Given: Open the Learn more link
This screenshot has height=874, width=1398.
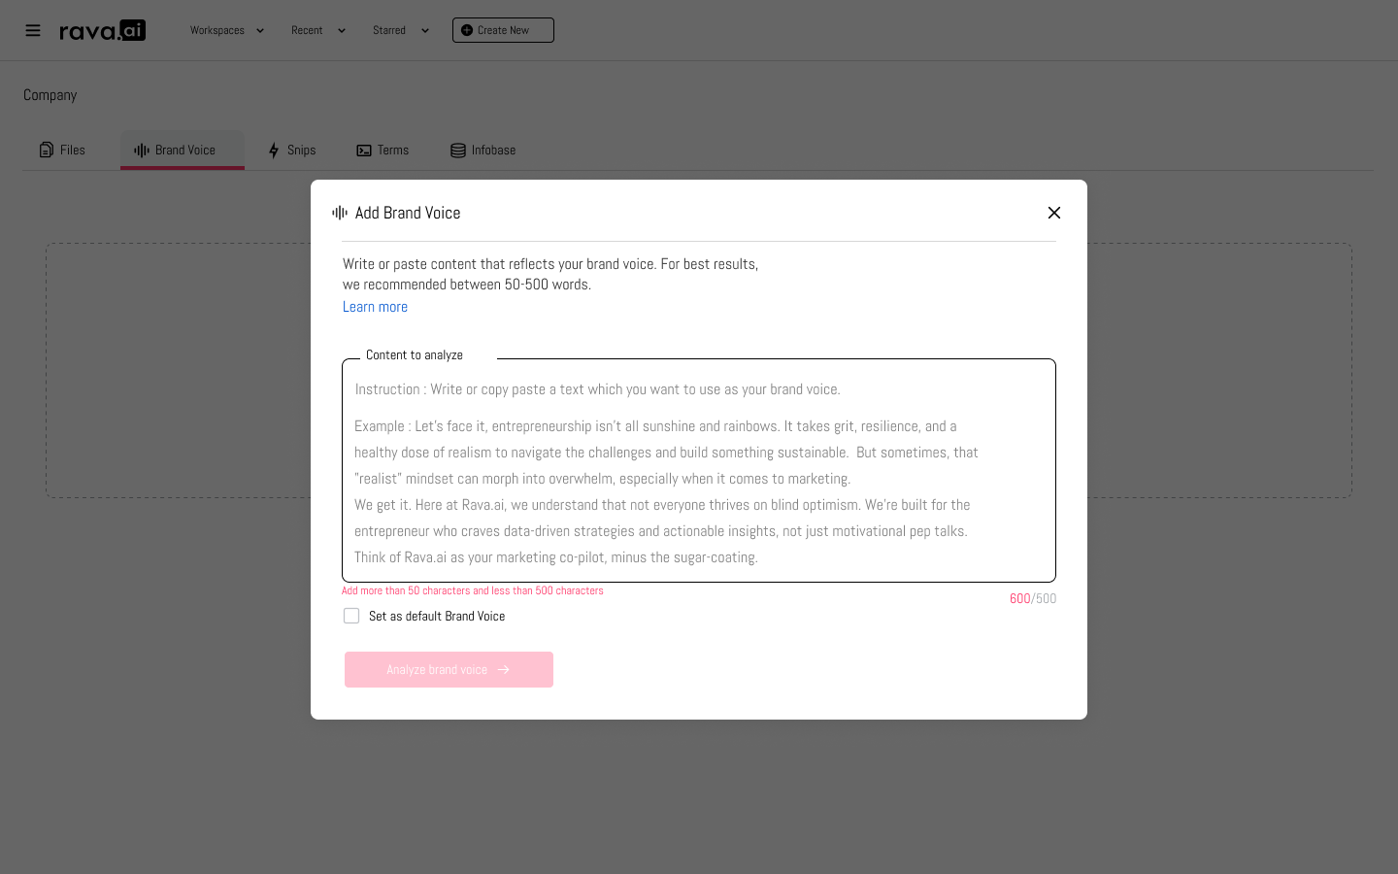Looking at the screenshot, I should (x=375, y=307).
